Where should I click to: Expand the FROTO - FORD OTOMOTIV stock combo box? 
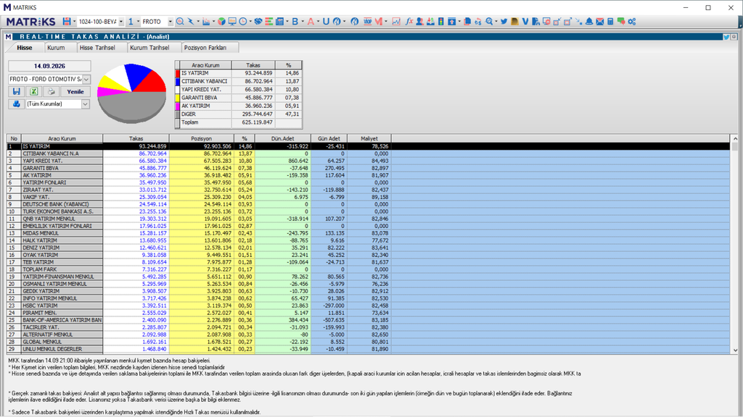[x=86, y=80]
